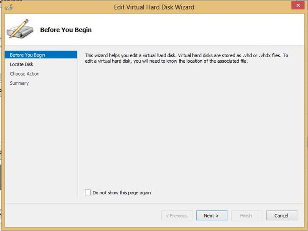The width and height of the screenshot is (308, 231).
Task: Click the empty gray content area above the checkbox
Action: [x=191, y=126]
